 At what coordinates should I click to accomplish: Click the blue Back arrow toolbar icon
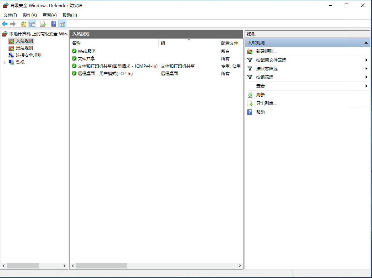(x=5, y=24)
